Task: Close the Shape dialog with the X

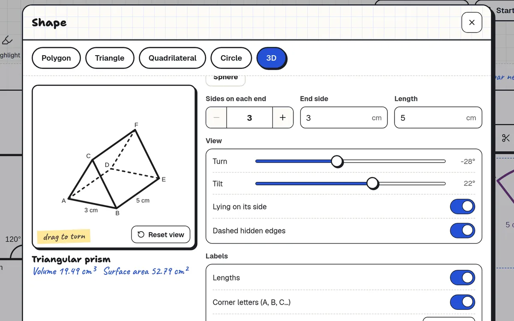Action: (x=472, y=22)
